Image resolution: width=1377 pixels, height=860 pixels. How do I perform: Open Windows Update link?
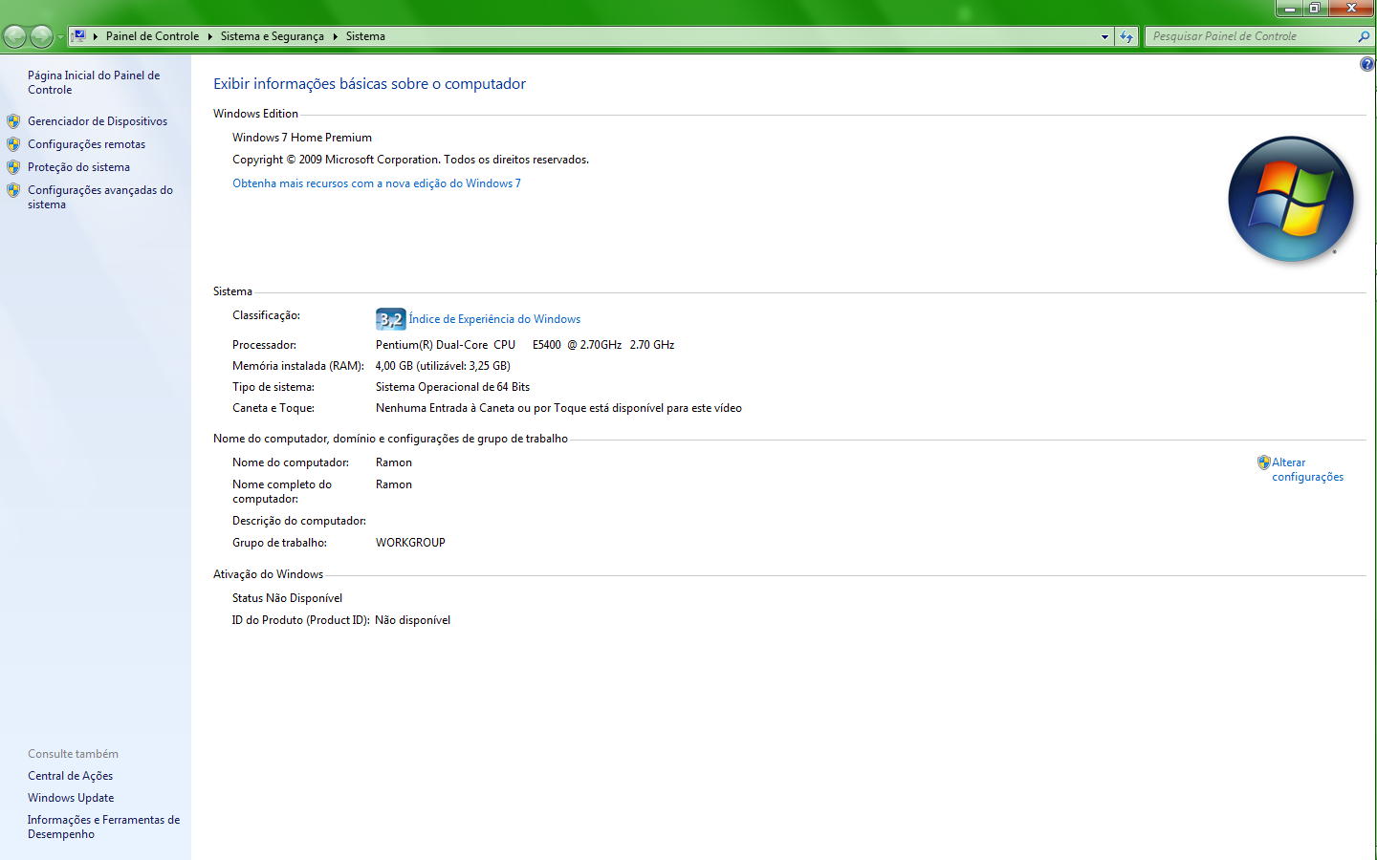pos(71,798)
